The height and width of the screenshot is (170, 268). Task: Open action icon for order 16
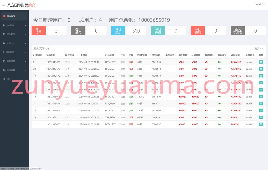point(261,96)
